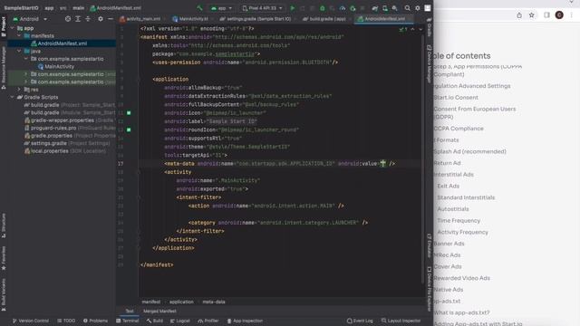The height and width of the screenshot is (326, 580).
Task: Select MainActivity in project tree
Action: pos(56,66)
